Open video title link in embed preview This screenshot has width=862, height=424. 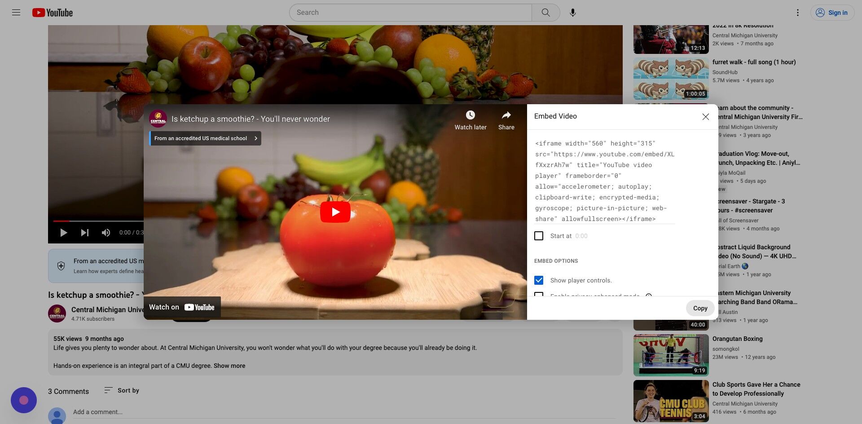point(251,119)
